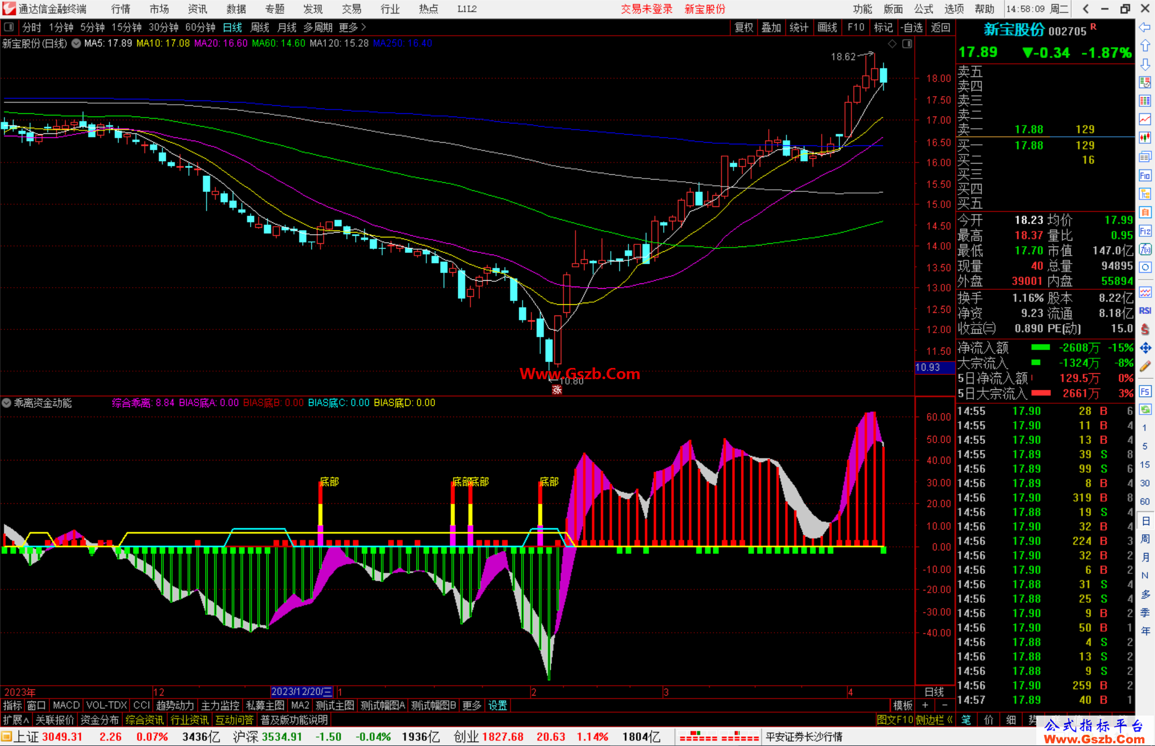Select the blue four-way move tool icon
Screen dimensions: 1155x746
click(x=1145, y=348)
